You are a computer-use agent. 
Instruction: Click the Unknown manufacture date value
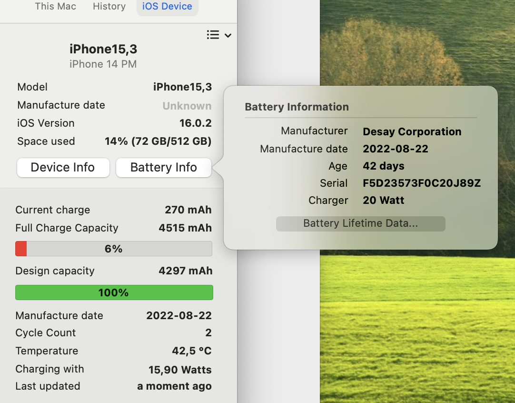(187, 106)
